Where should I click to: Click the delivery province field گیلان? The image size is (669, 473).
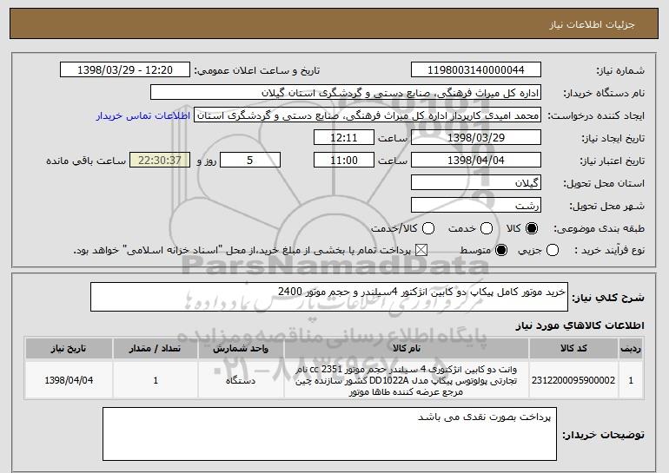coord(476,183)
